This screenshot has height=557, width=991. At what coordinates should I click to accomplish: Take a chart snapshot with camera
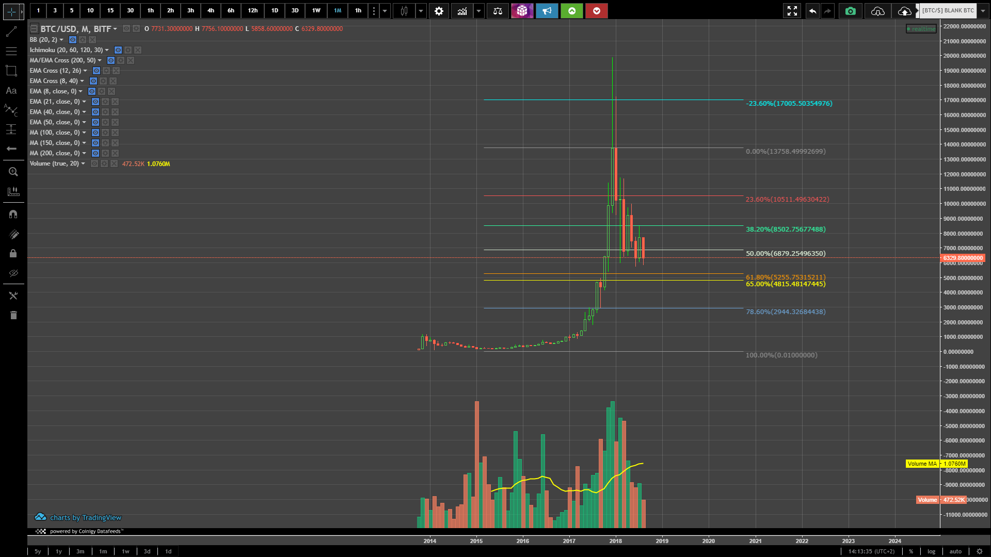(851, 11)
